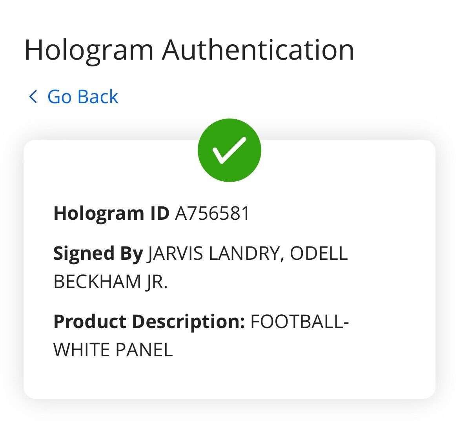This screenshot has width=459, height=425.
Task: Click the word Authentication in the title
Action: tap(258, 50)
